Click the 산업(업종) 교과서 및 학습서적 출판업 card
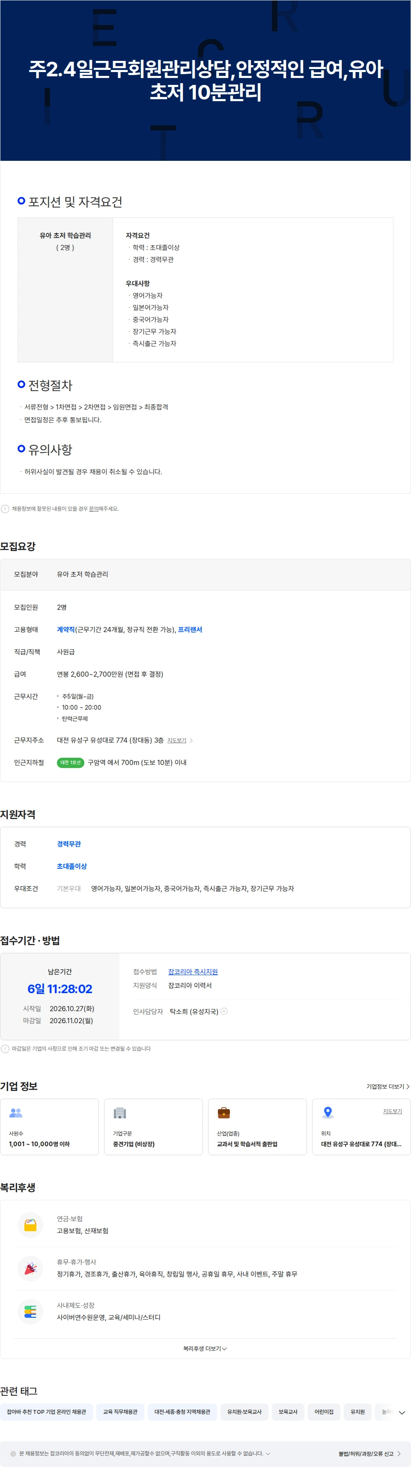 coord(257,1127)
